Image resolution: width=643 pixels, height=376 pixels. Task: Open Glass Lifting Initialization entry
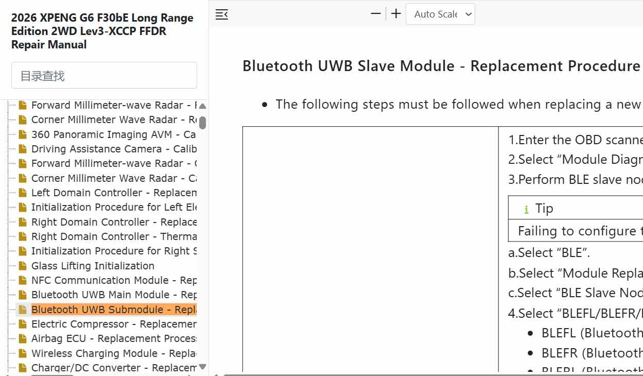coord(93,266)
